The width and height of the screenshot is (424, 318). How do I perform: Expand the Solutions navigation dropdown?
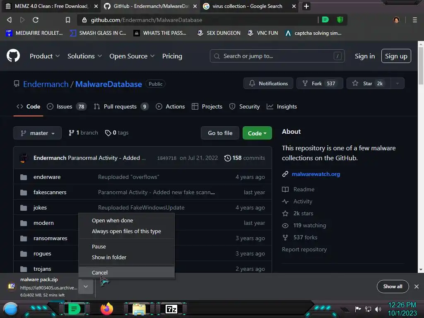click(x=84, y=56)
